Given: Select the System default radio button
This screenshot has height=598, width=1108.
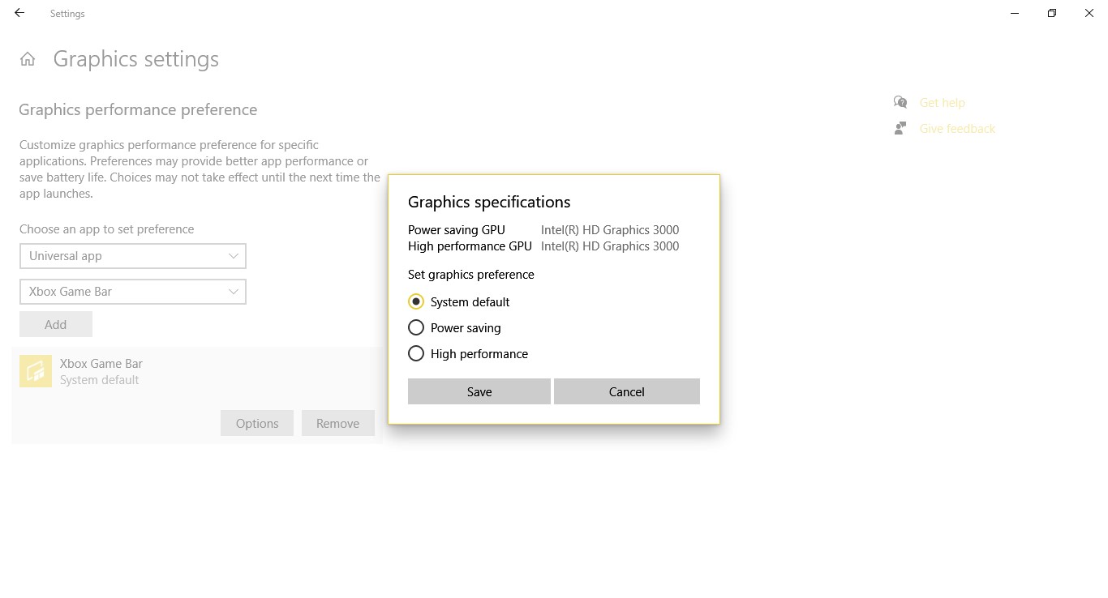Looking at the screenshot, I should pos(416,301).
